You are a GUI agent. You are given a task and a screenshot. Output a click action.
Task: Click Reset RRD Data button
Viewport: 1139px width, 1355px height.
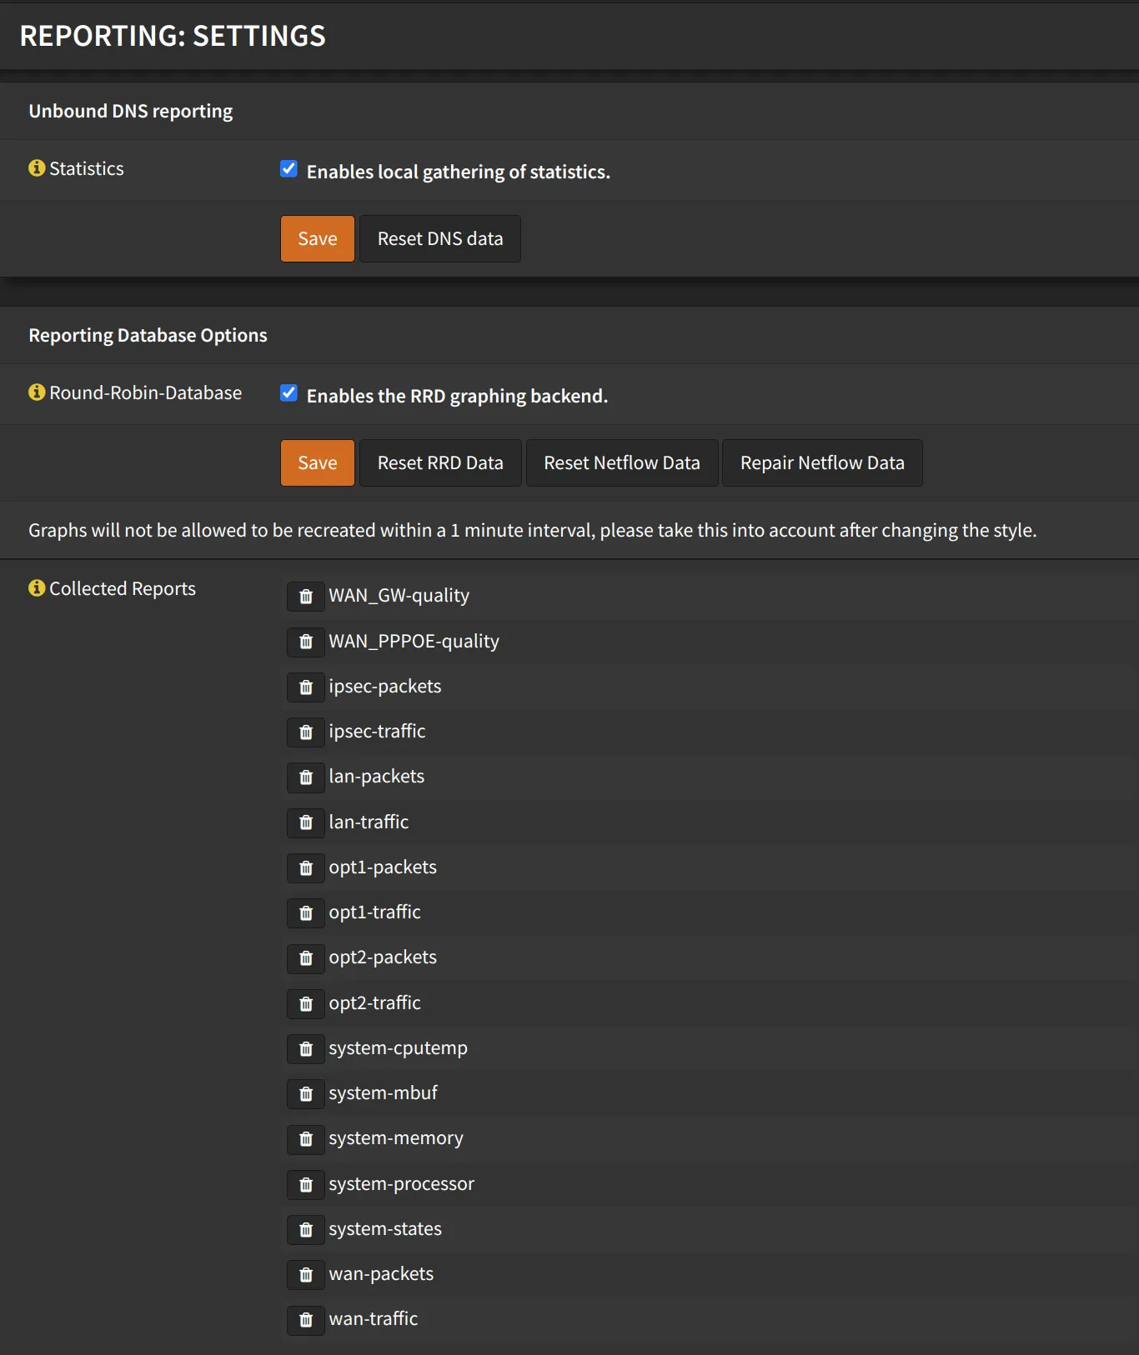tap(440, 462)
